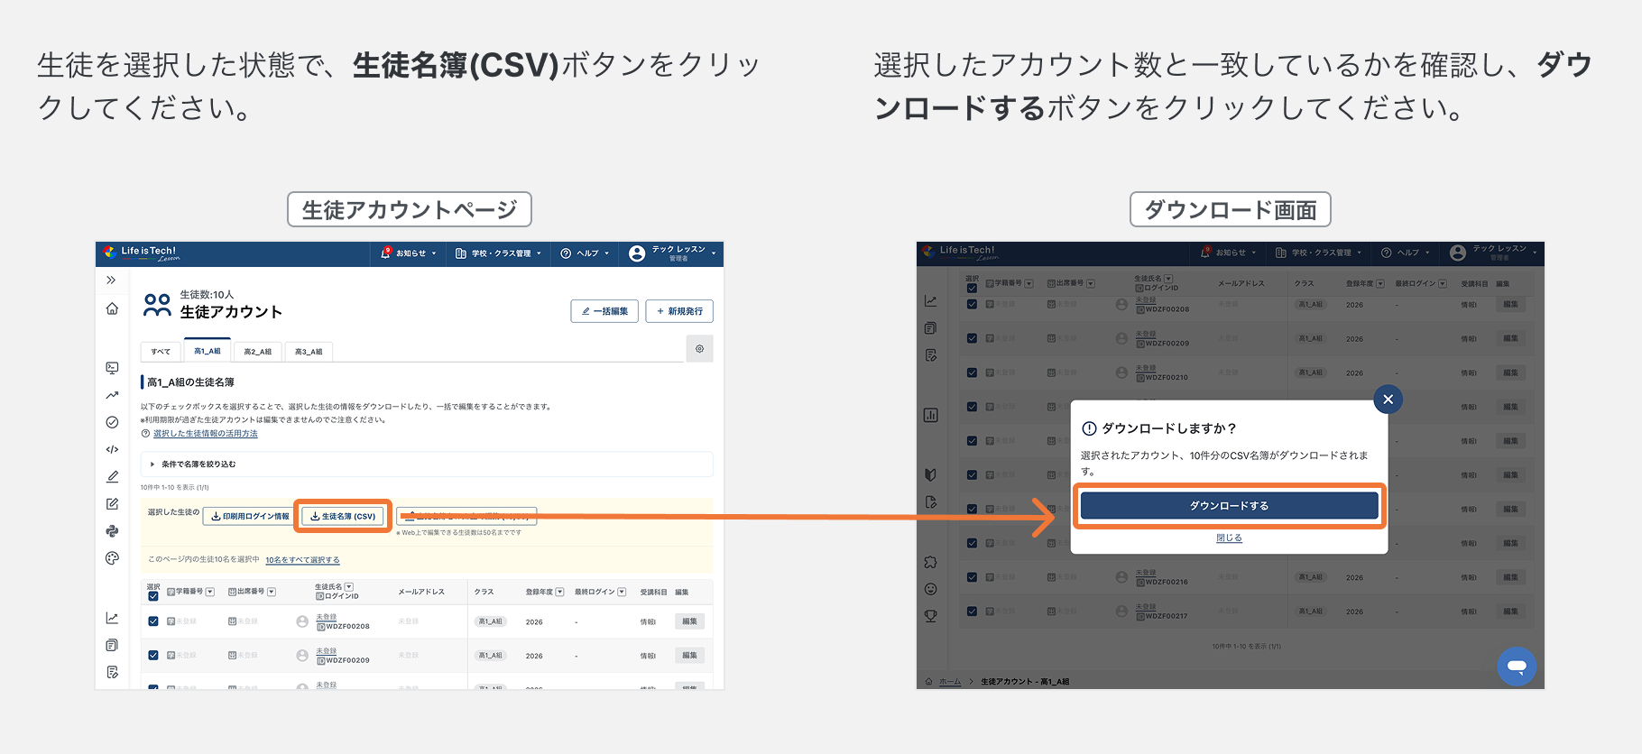Open the trending-arrow icon in left page sidebar
Viewport: 1642px width, 754px height.
[112, 395]
